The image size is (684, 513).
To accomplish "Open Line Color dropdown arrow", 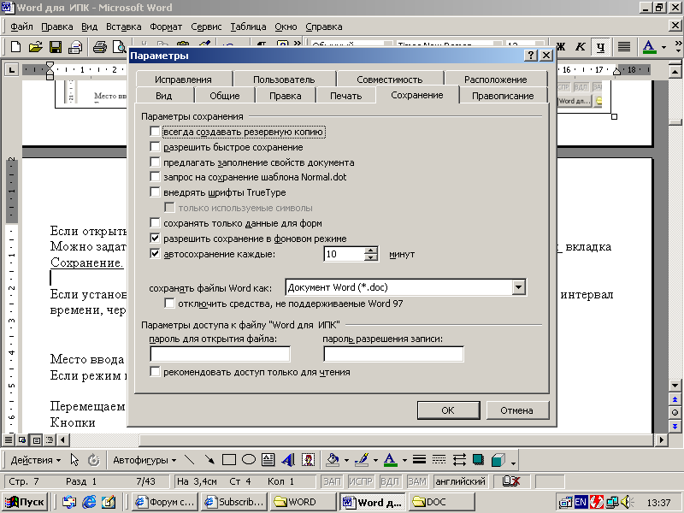I will pyautogui.click(x=375, y=460).
